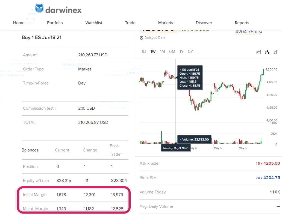Select the candlestick chart type icon
Viewport: 282px width, 216px height.
point(267,52)
